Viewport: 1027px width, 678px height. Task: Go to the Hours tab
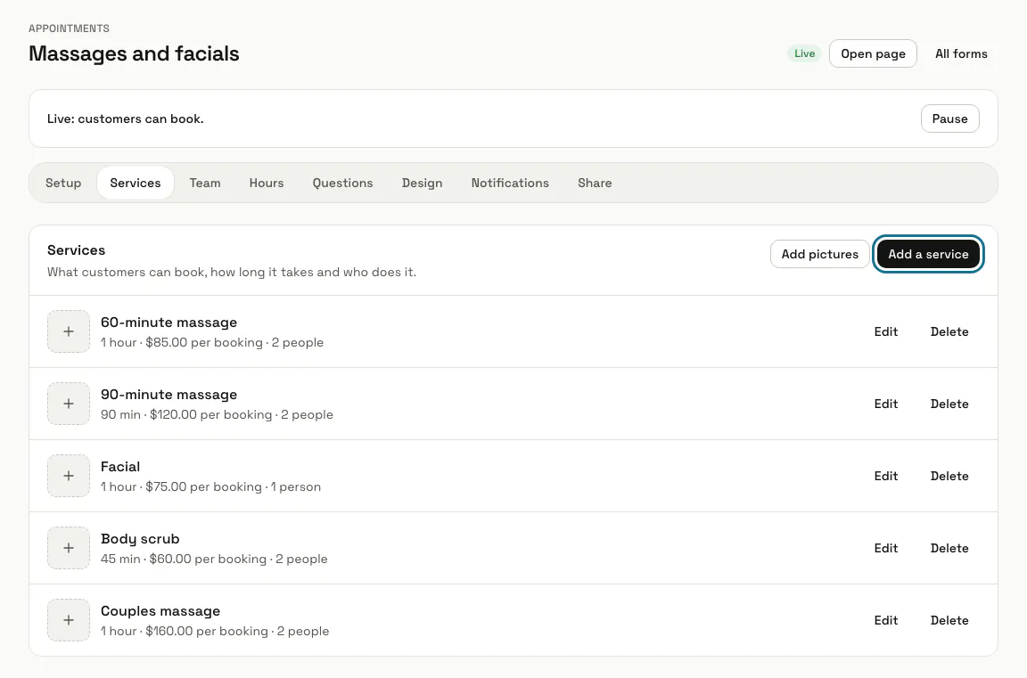[267, 183]
